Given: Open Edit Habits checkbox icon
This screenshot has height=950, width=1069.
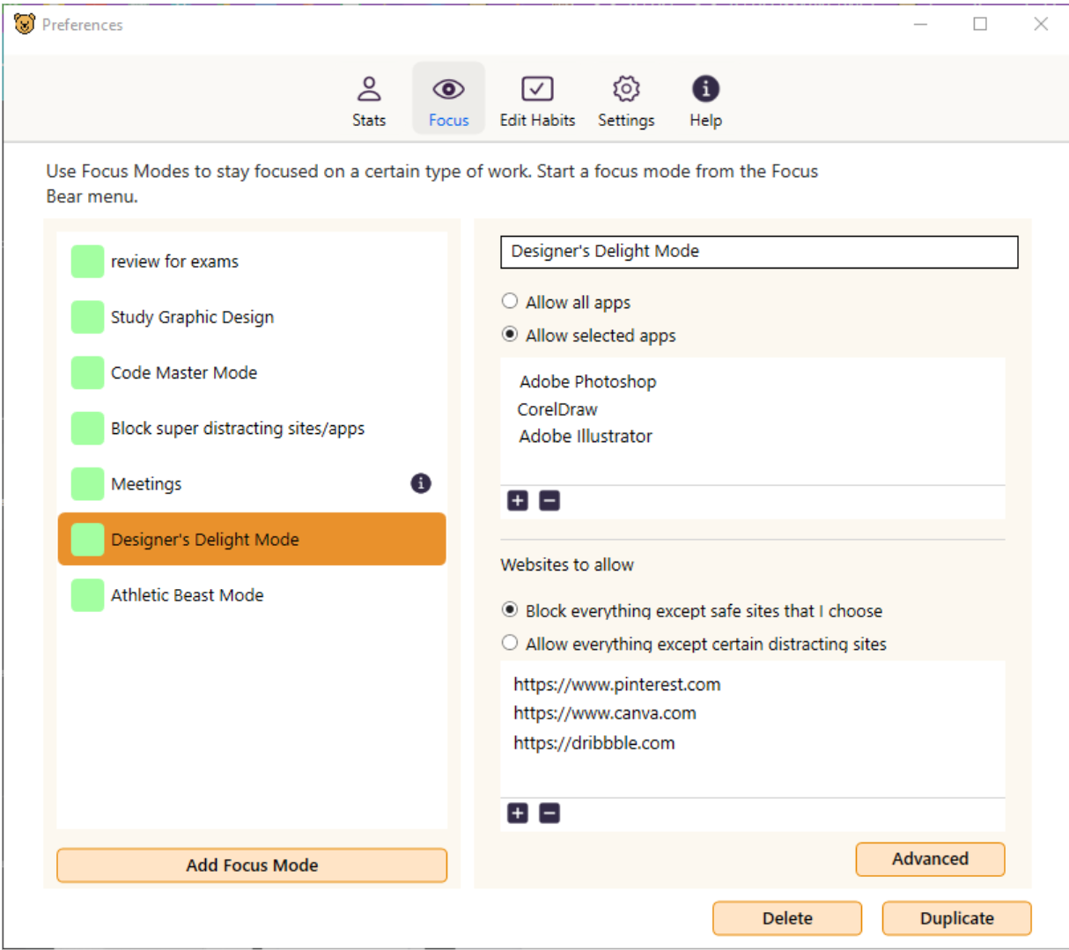Looking at the screenshot, I should click(x=537, y=89).
